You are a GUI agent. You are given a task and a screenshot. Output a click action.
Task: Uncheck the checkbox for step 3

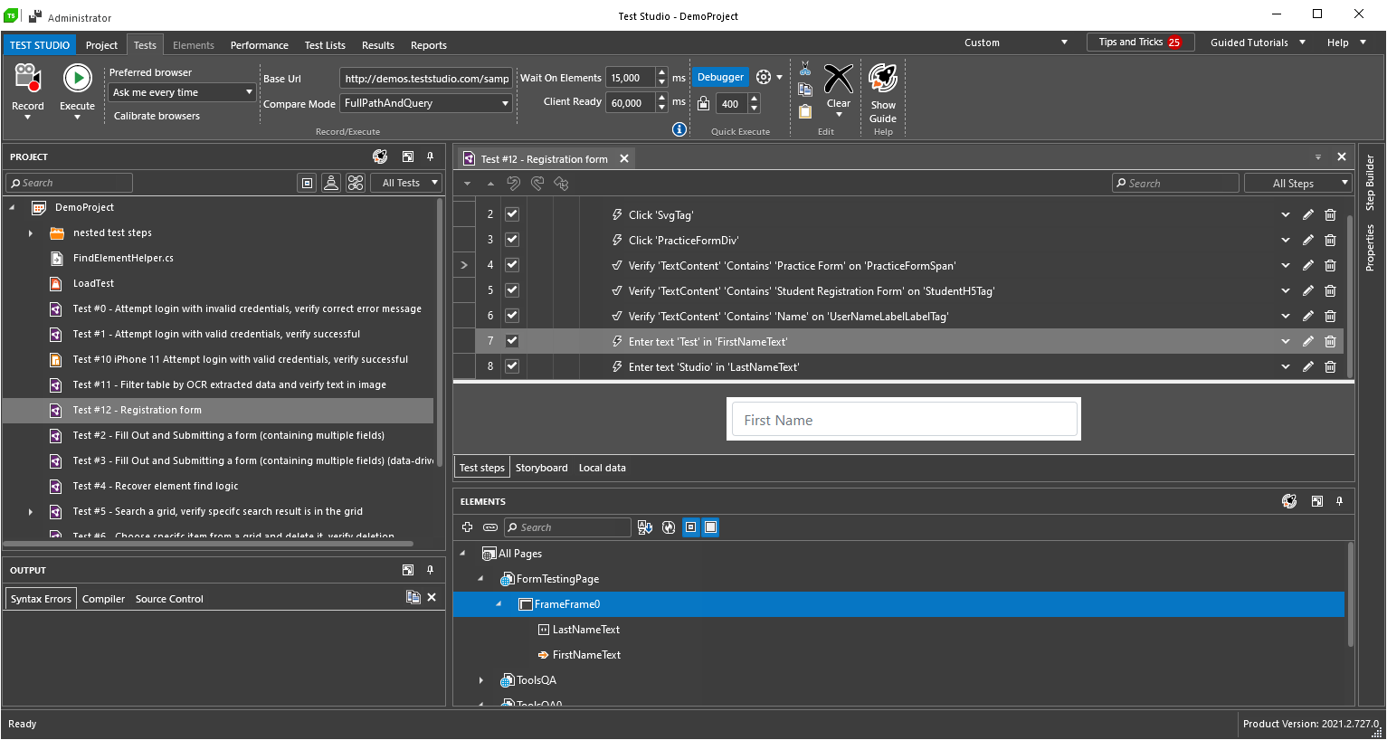tap(512, 240)
